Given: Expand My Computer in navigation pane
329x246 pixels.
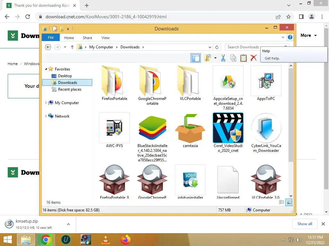Looking at the screenshot, I should click(x=46, y=103).
